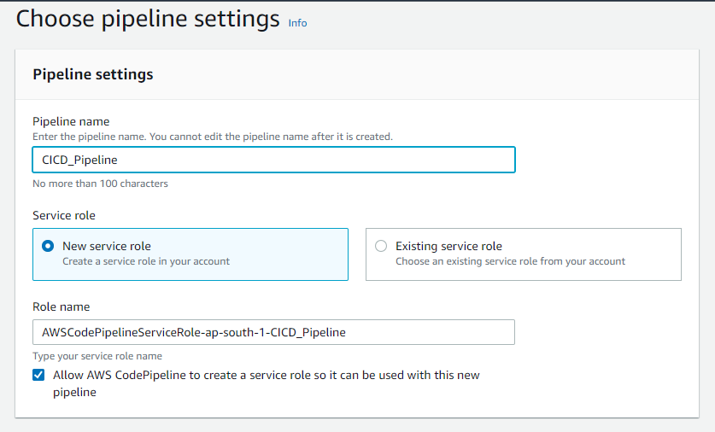The height and width of the screenshot is (432, 715).
Task: Click the 'Role name' field label
Action: point(61,306)
